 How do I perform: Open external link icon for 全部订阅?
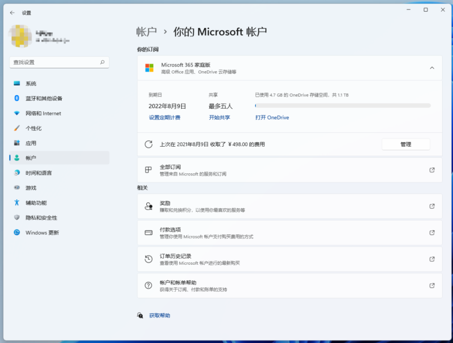point(432,170)
